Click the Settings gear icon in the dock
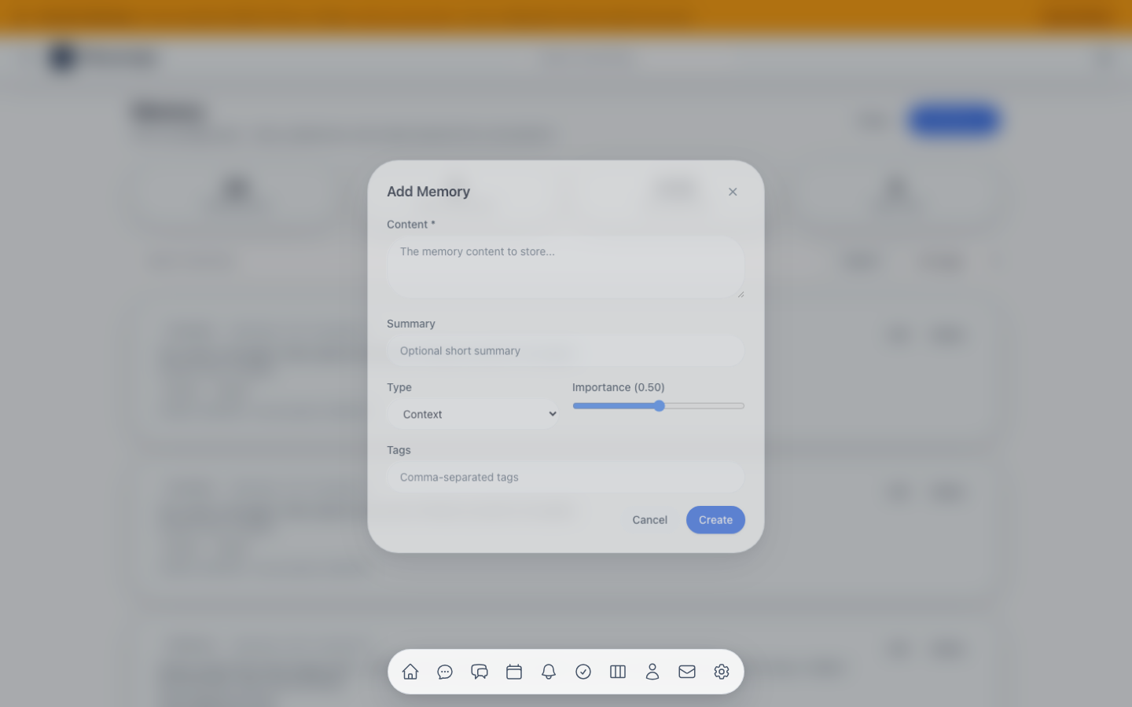The height and width of the screenshot is (707, 1132). point(722,672)
